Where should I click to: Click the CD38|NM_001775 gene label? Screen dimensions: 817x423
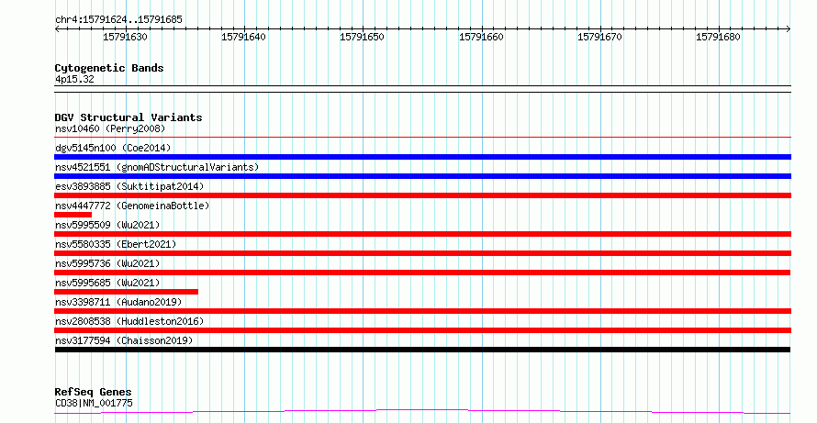(x=94, y=403)
